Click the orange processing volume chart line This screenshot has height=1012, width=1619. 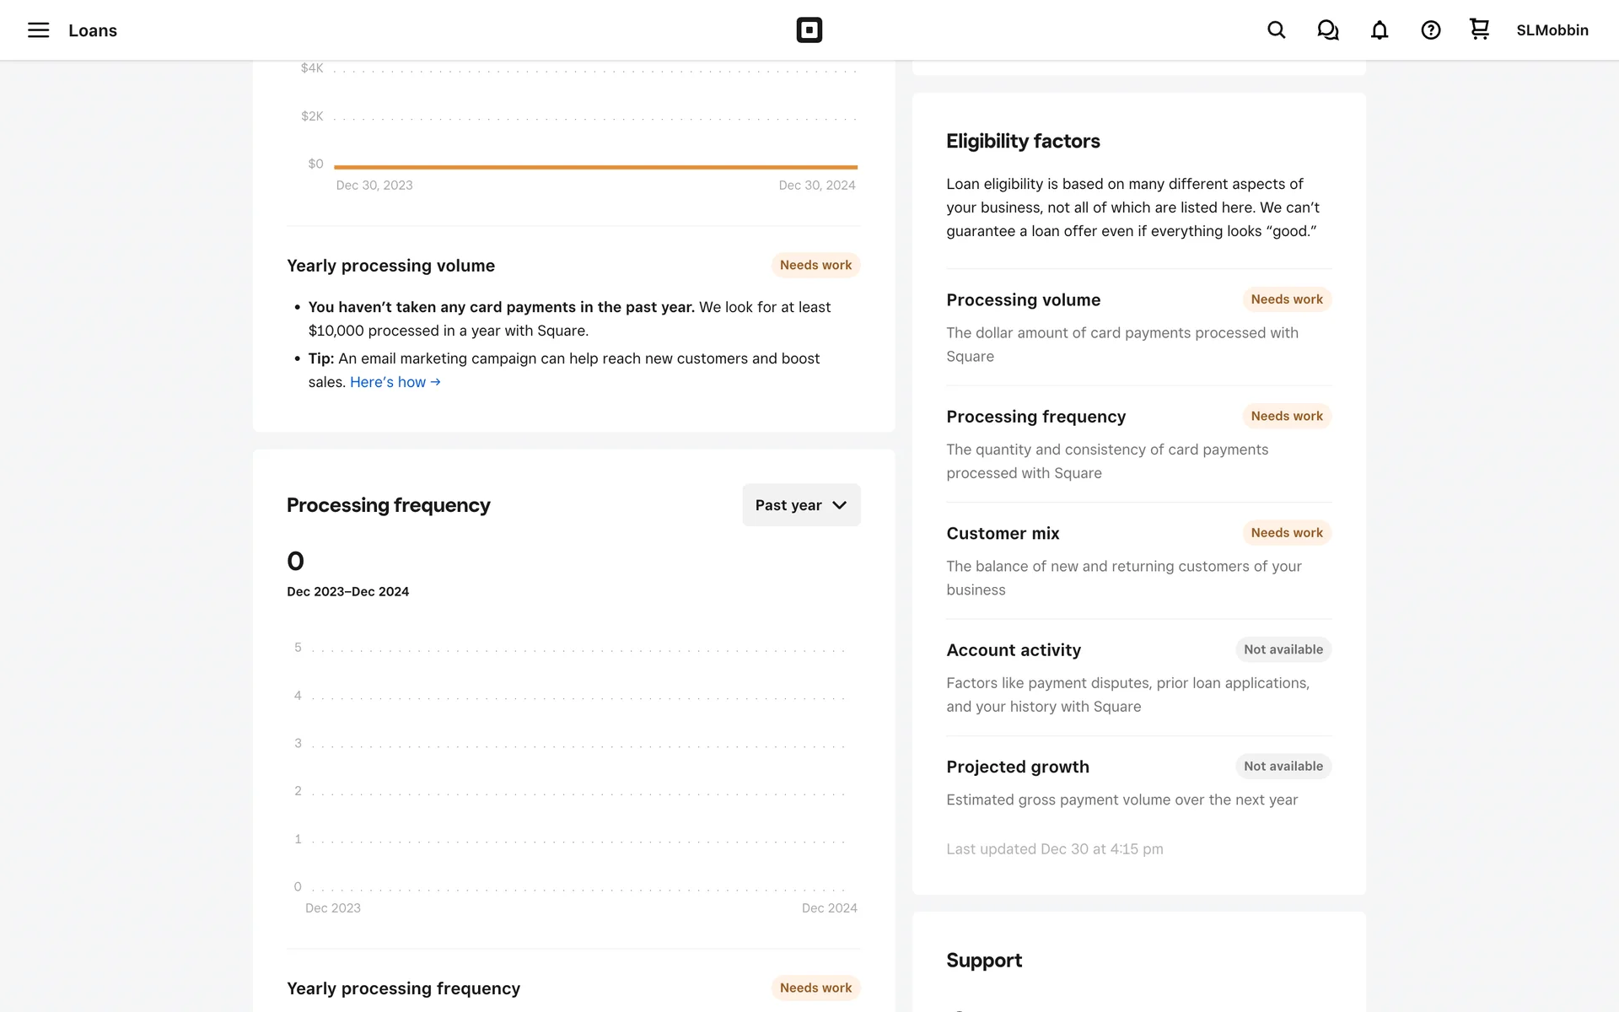coord(595,167)
